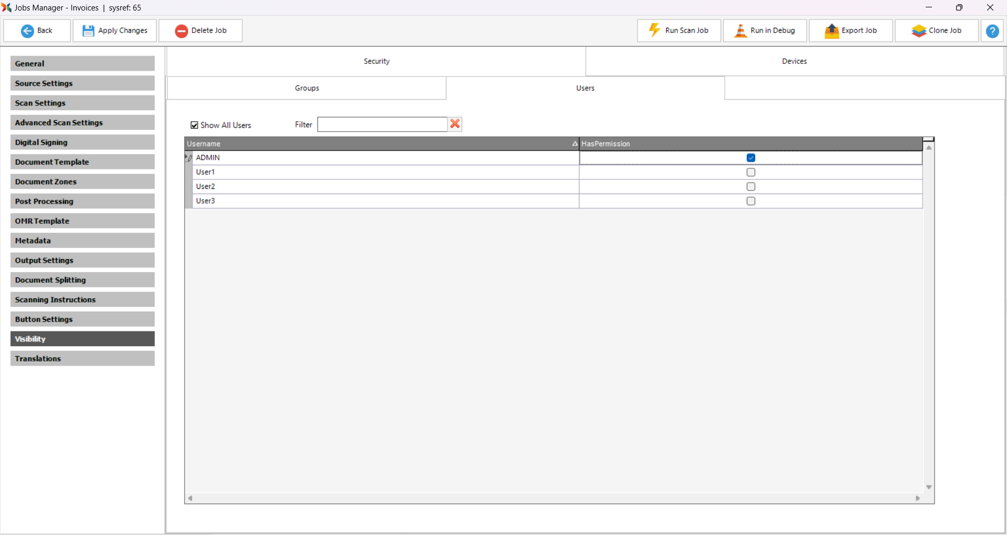Click the Back arrow icon
The width and height of the screenshot is (1007, 535).
27,31
